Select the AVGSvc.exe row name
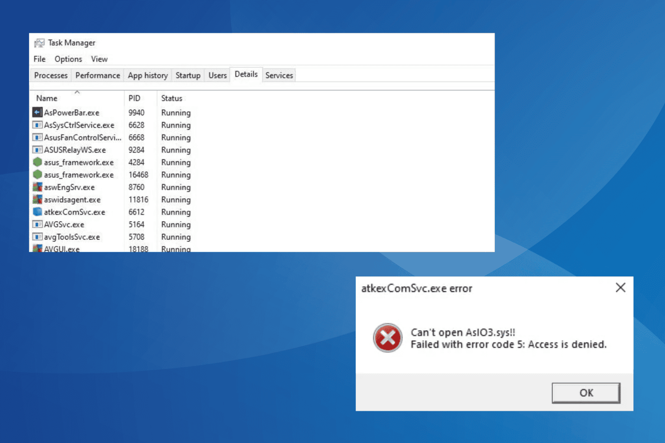The image size is (665, 443). (x=64, y=225)
